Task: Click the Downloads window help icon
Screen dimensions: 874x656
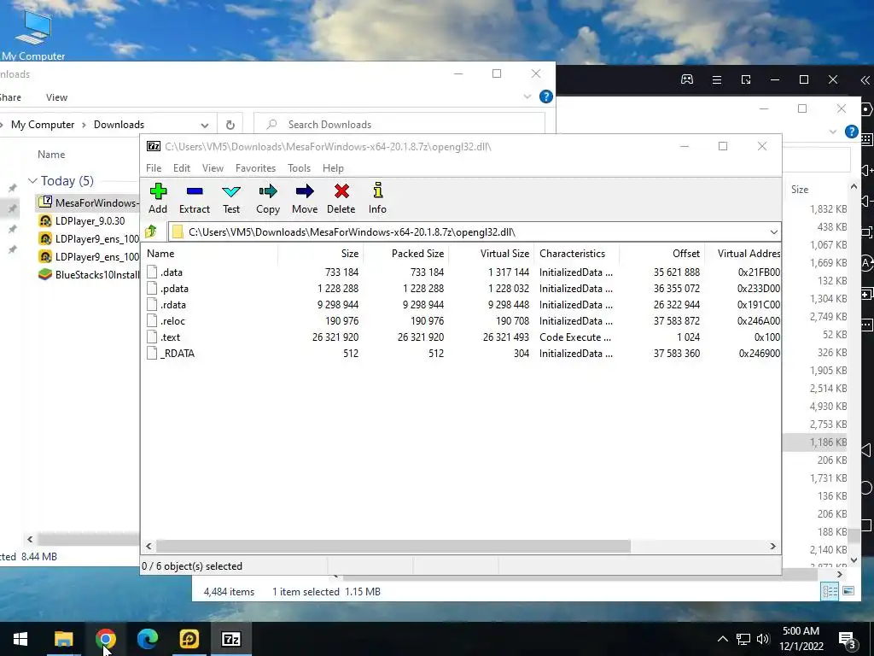Action: 545,97
